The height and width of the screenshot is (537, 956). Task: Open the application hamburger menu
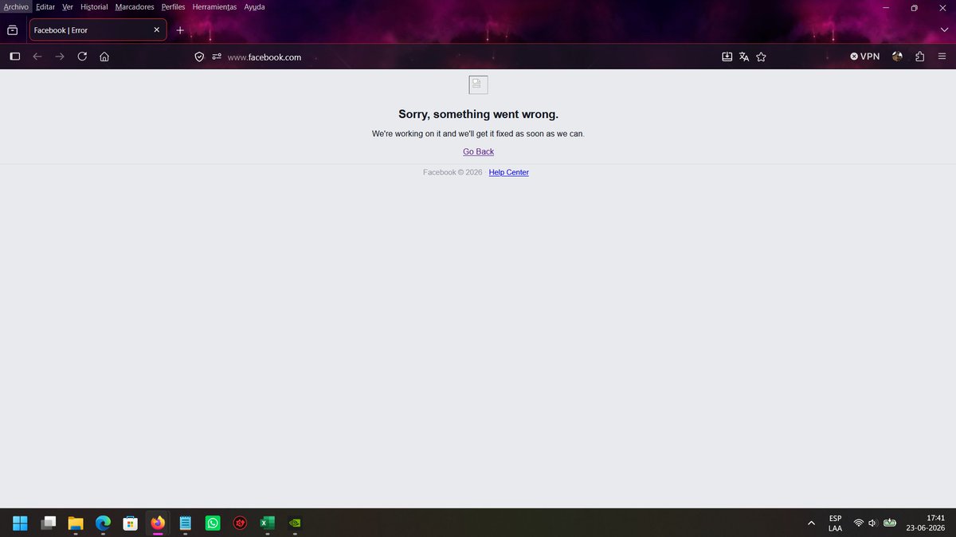click(x=942, y=57)
